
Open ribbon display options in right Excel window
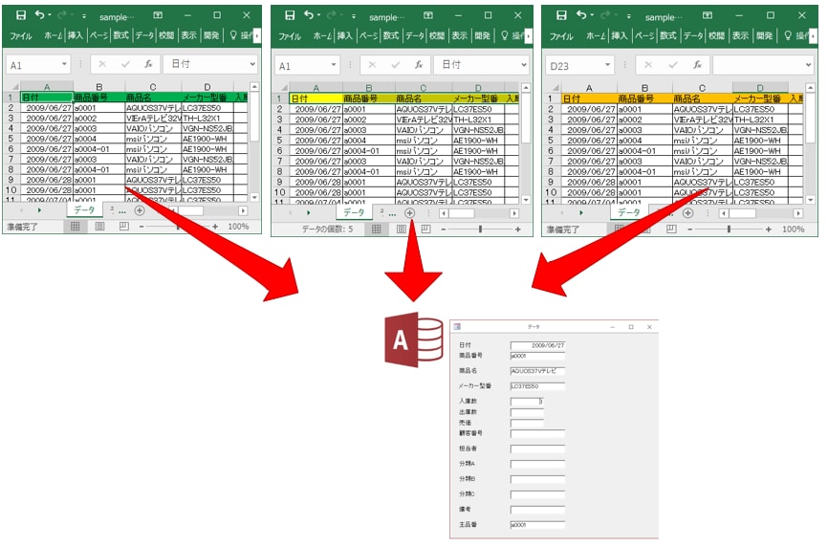tap(708, 16)
